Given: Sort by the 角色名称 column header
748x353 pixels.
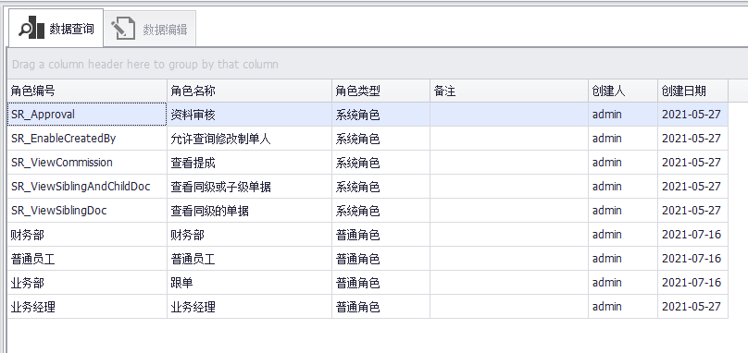Looking at the screenshot, I should point(250,91).
